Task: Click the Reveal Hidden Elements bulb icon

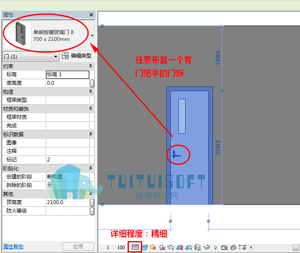Action: click(x=216, y=247)
